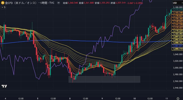Click the 2,980.000 price axis tick
The image size is (183, 100).
(x=178, y=74)
